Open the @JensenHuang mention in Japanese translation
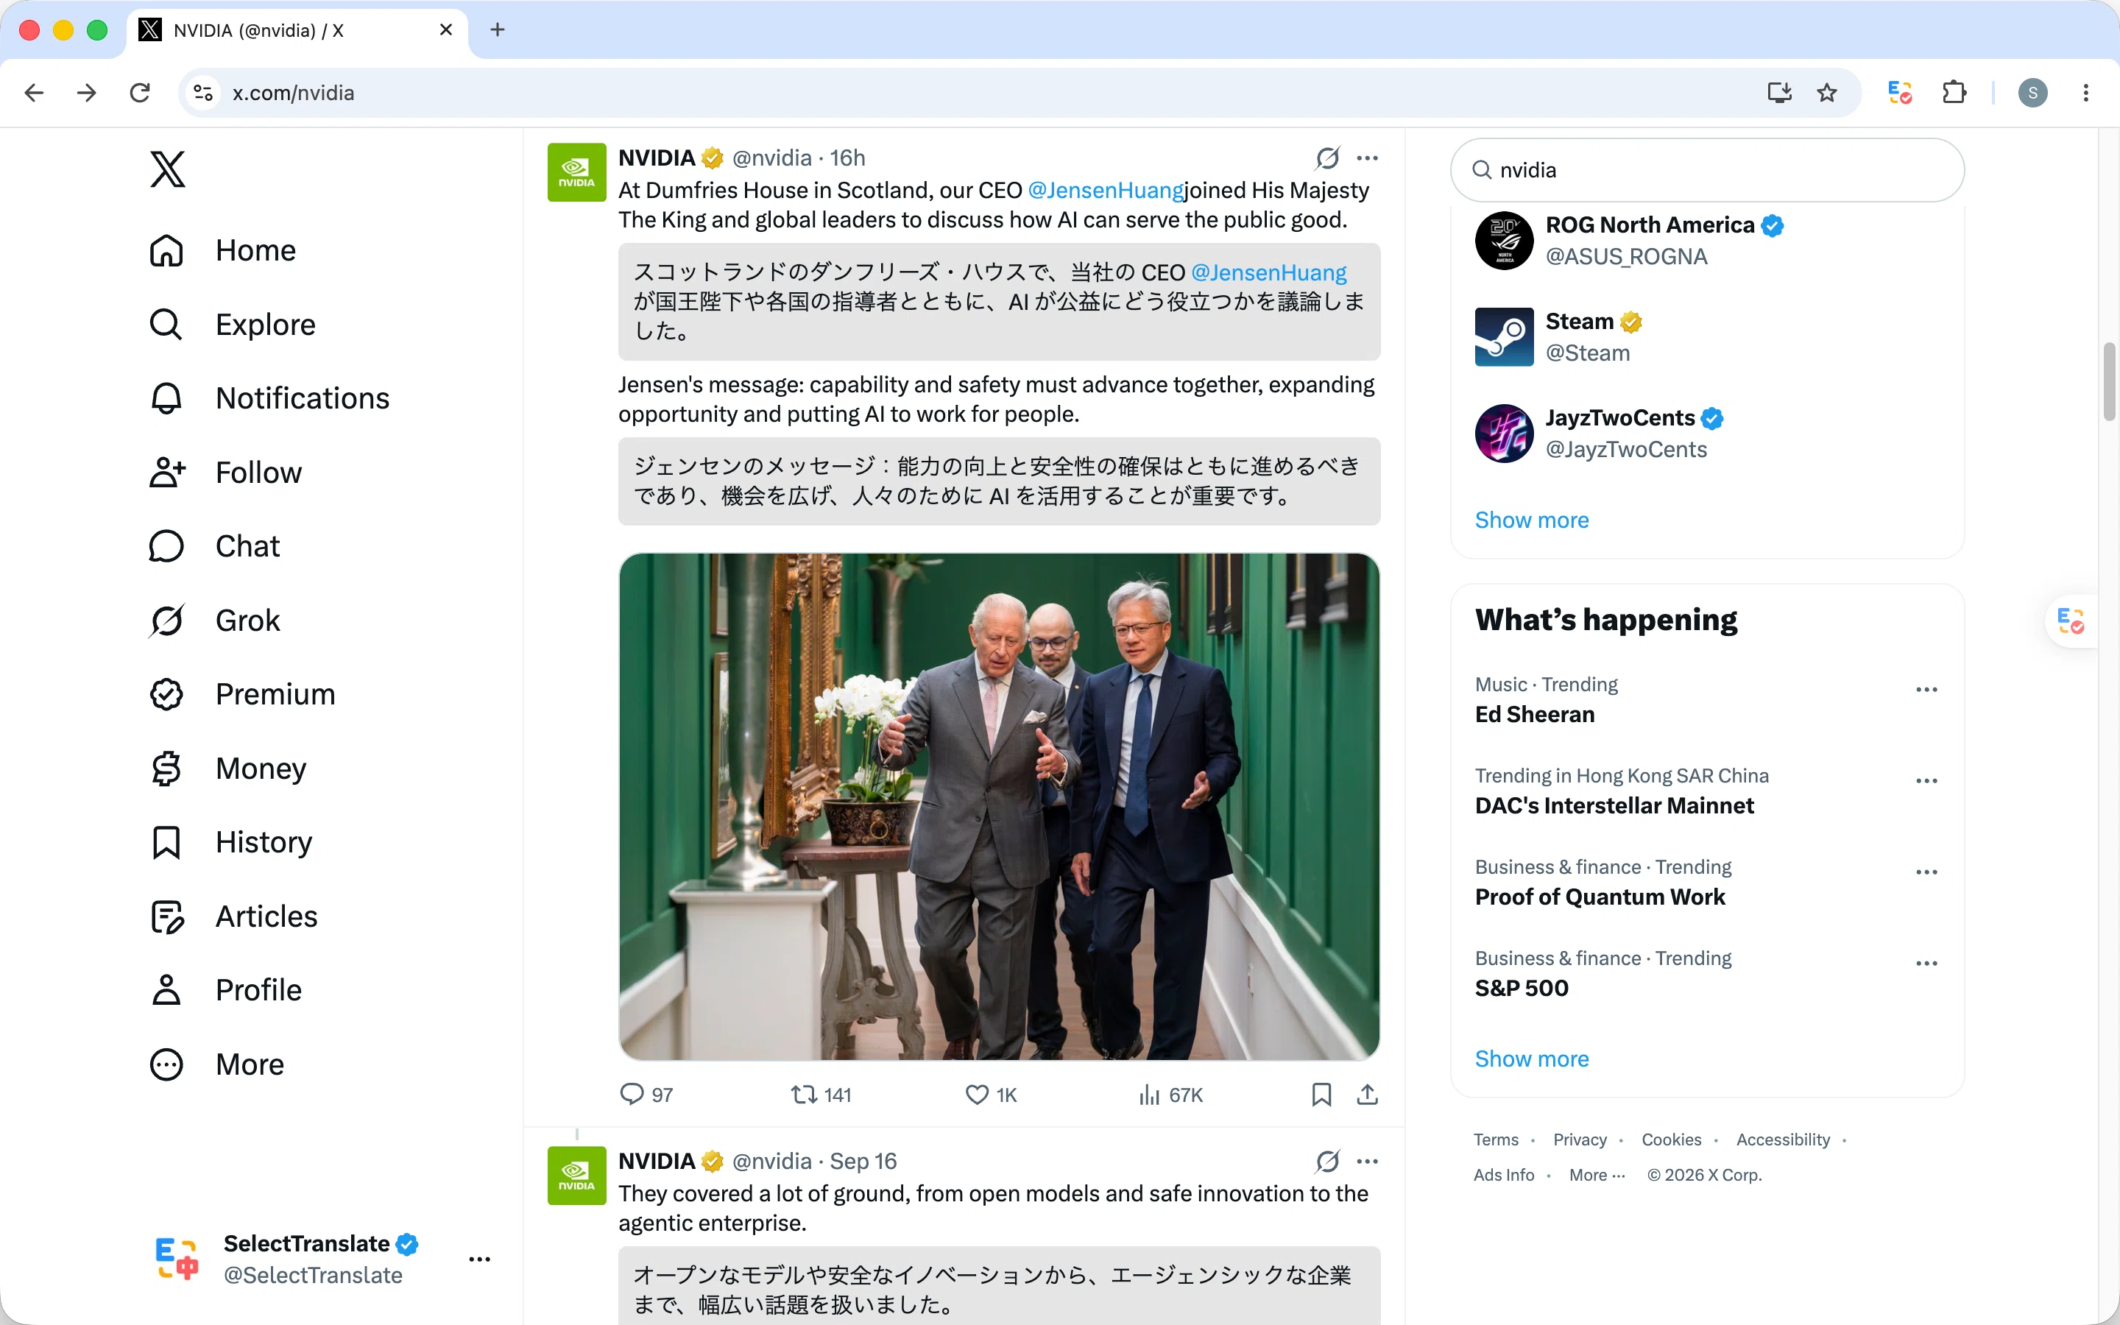The image size is (2120, 1325). [1268, 272]
